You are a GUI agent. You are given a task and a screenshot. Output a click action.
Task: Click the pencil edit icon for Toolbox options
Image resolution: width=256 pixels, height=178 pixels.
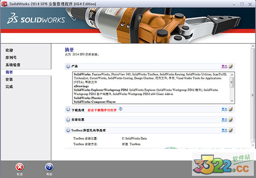coord(230,130)
